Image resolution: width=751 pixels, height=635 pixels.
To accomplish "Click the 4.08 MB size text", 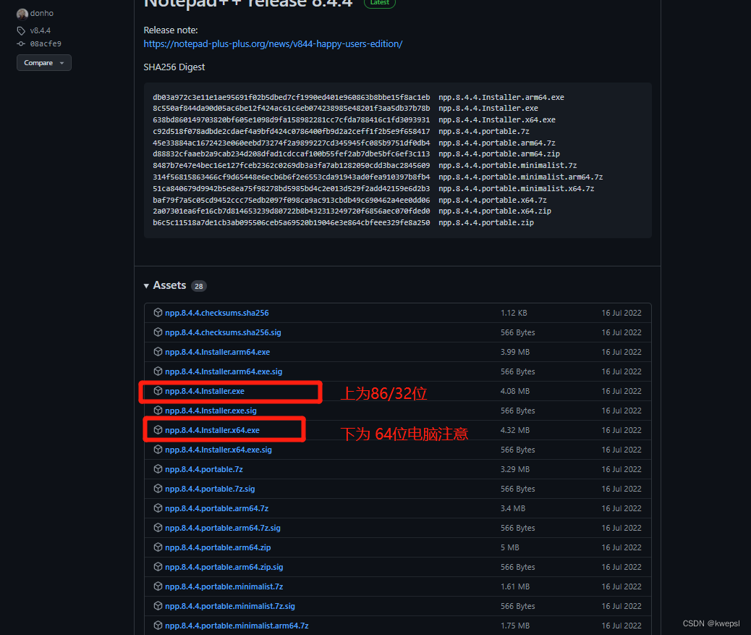I will tap(515, 391).
